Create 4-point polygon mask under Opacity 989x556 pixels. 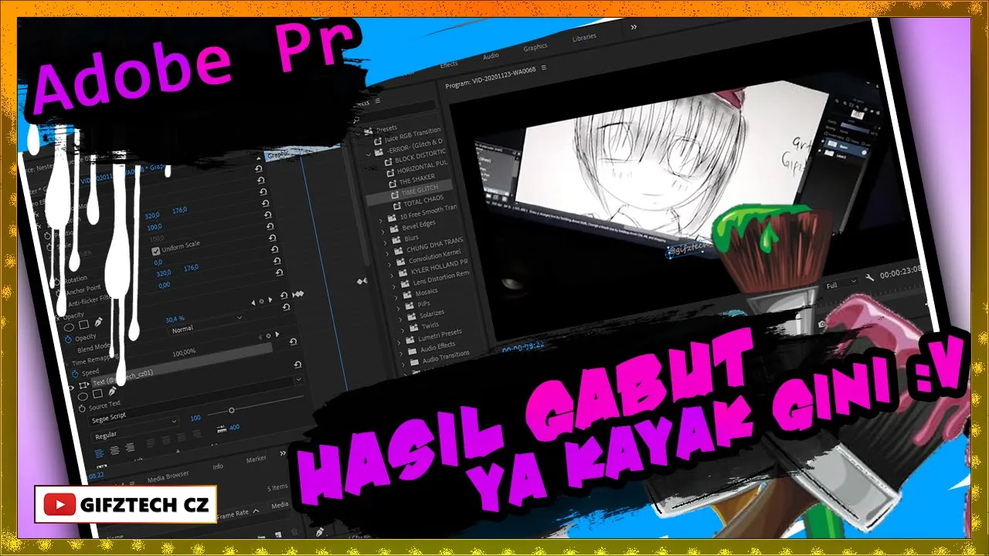point(84,324)
